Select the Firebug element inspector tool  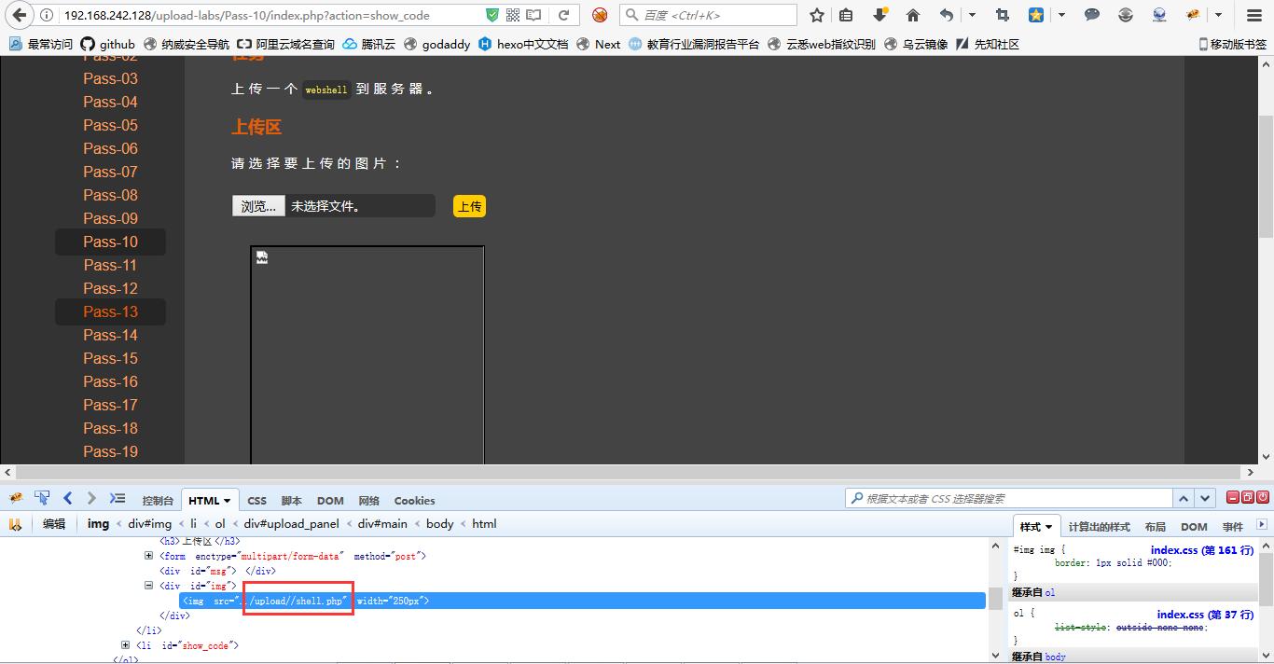point(42,498)
